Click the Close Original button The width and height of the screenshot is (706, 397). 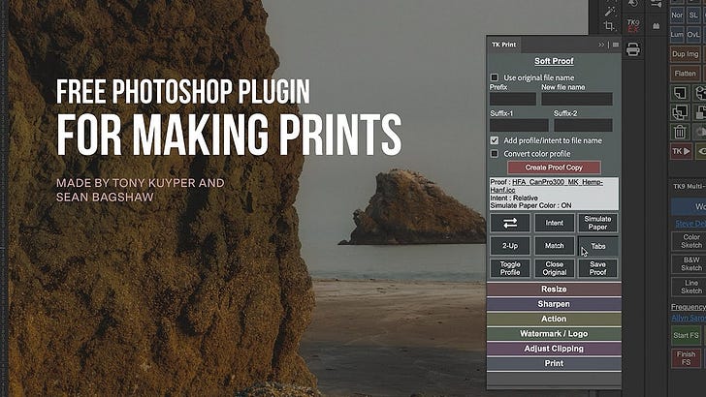[555, 268]
